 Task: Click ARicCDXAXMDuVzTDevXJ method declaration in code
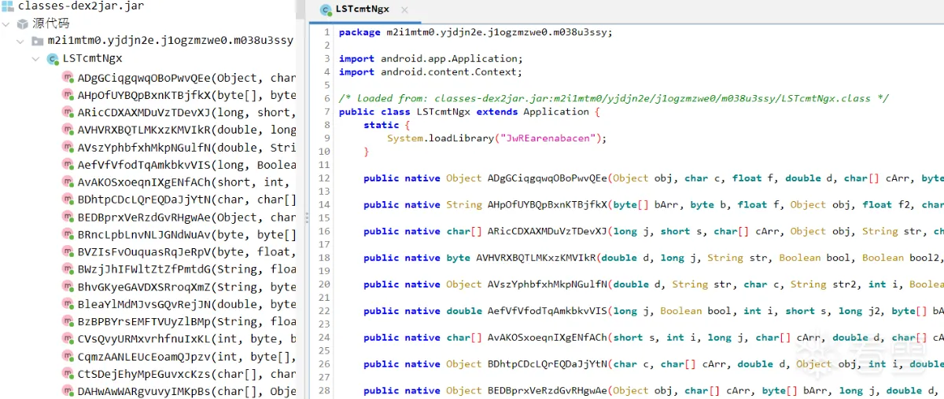pyautogui.click(x=653, y=232)
